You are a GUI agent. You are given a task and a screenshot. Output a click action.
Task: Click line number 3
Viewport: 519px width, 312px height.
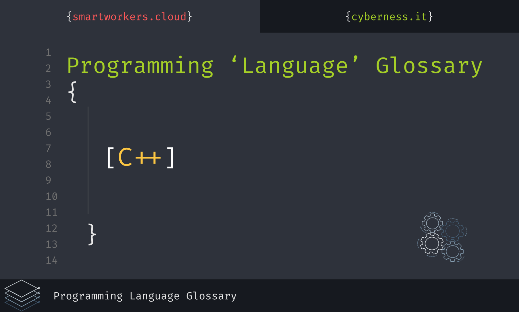(x=48, y=84)
